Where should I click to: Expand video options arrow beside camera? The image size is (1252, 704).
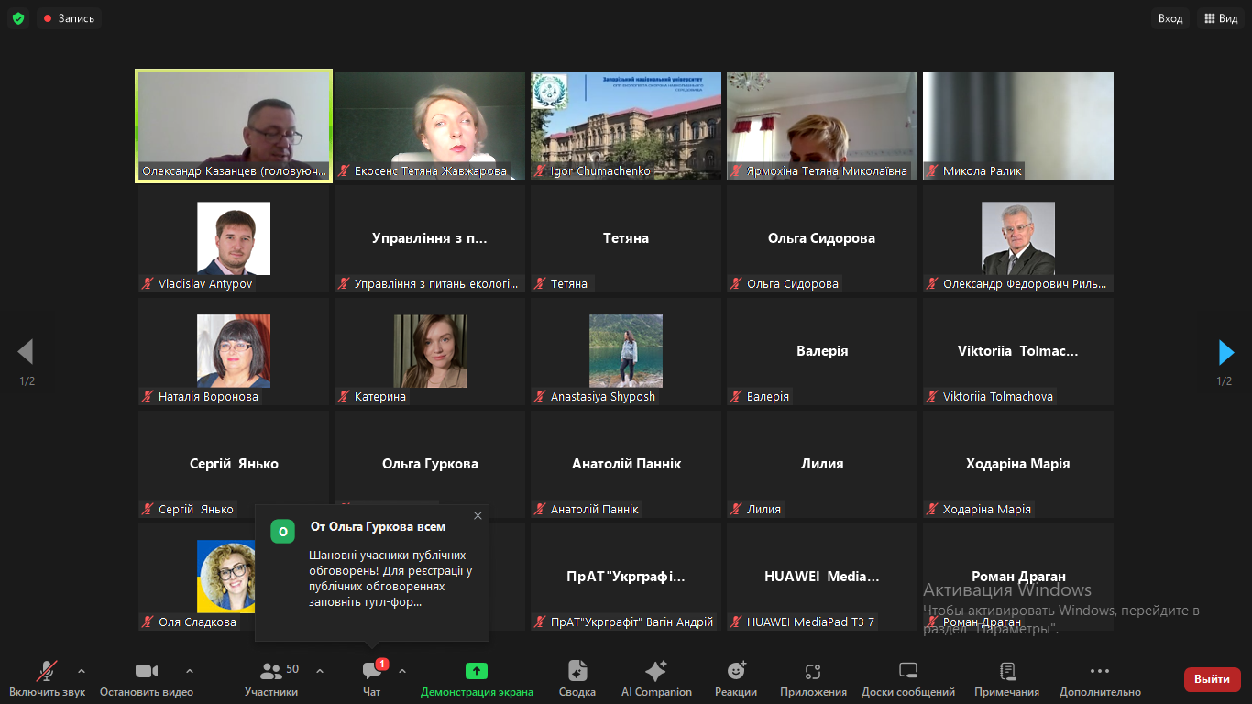tap(190, 671)
